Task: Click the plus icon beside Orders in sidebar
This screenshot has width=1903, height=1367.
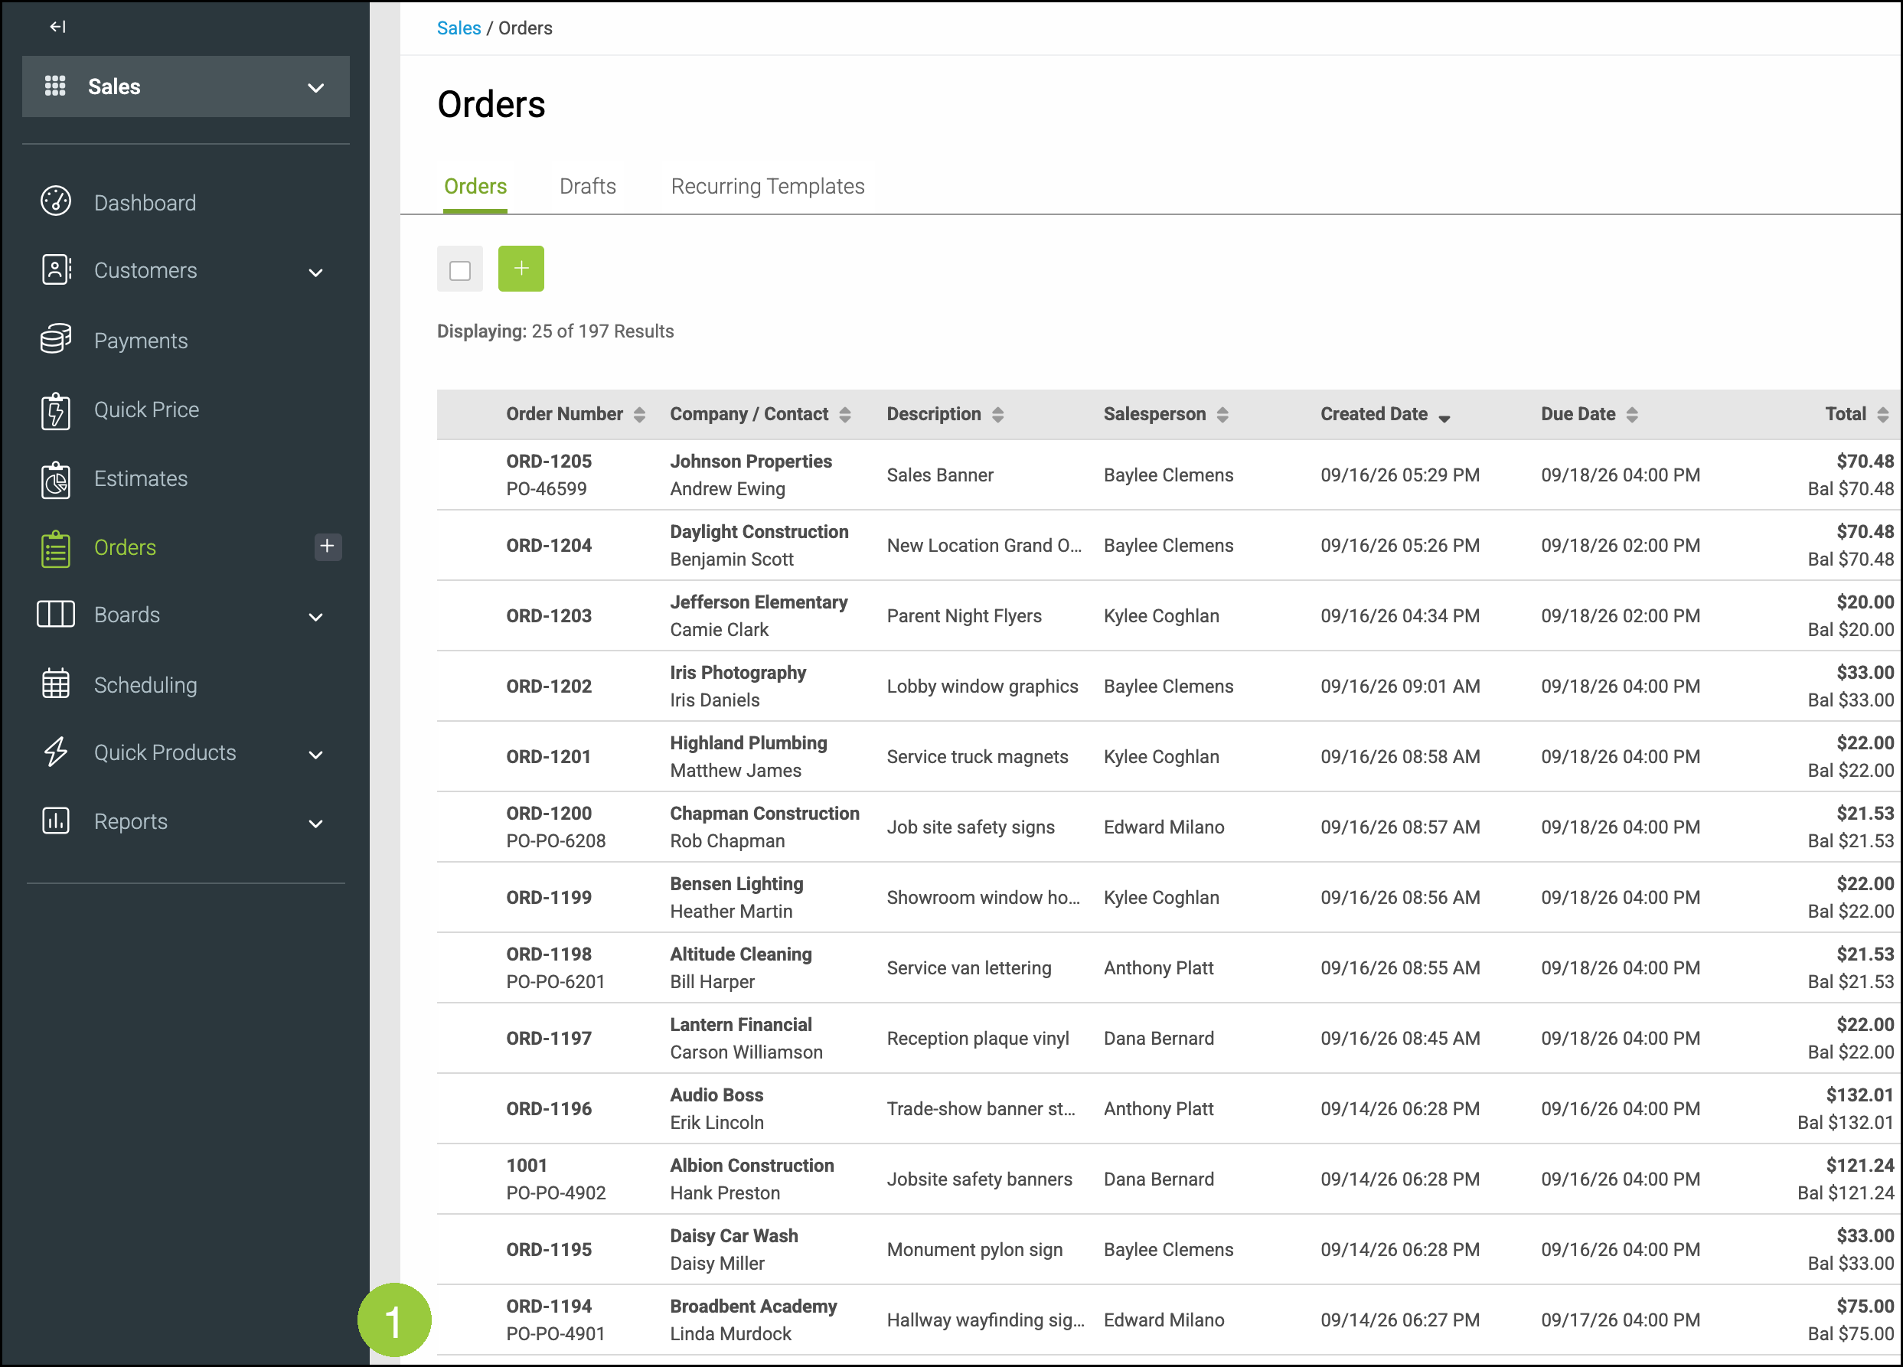Action: 327,547
